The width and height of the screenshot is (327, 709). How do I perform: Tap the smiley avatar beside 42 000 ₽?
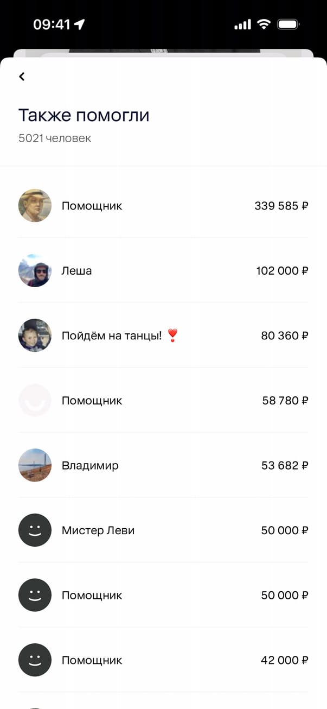coord(35,660)
